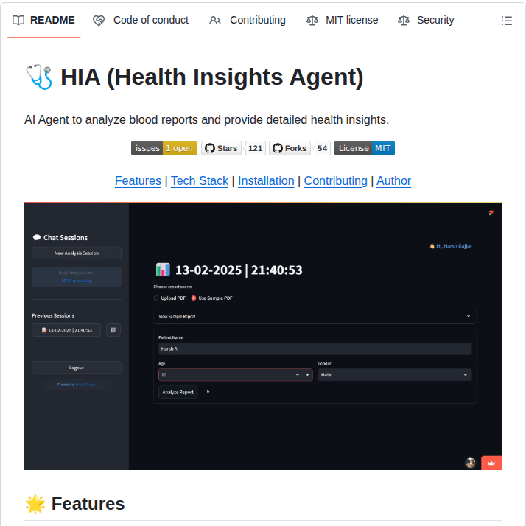Click the GitHub Stars badge

pos(222,148)
